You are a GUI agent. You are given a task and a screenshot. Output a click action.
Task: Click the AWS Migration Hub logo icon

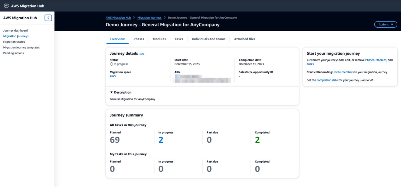point(6,6)
